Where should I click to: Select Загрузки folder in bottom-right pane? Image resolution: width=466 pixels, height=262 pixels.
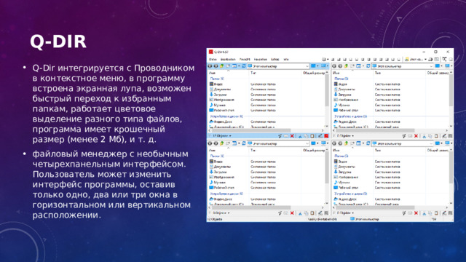coord(342,172)
